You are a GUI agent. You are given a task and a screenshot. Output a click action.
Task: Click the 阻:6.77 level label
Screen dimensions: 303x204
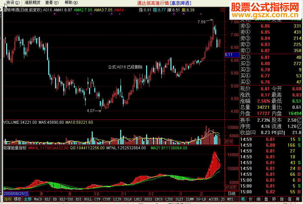click(159, 10)
